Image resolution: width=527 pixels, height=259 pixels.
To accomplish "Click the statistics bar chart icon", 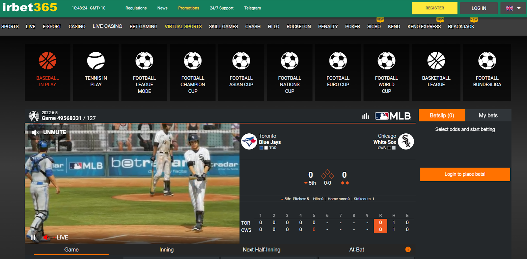I will tap(366, 116).
